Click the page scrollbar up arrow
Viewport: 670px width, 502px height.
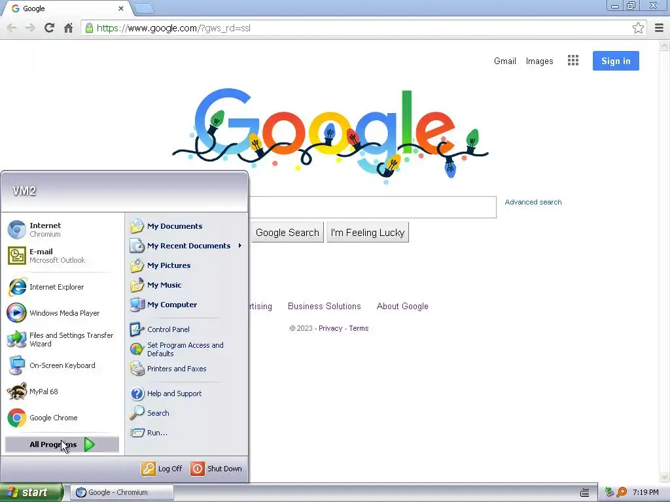[665, 45]
